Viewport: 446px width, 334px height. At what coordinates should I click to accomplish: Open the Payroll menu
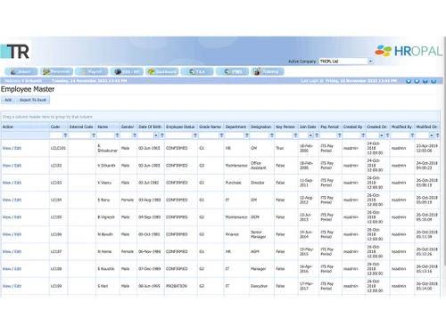(x=92, y=71)
